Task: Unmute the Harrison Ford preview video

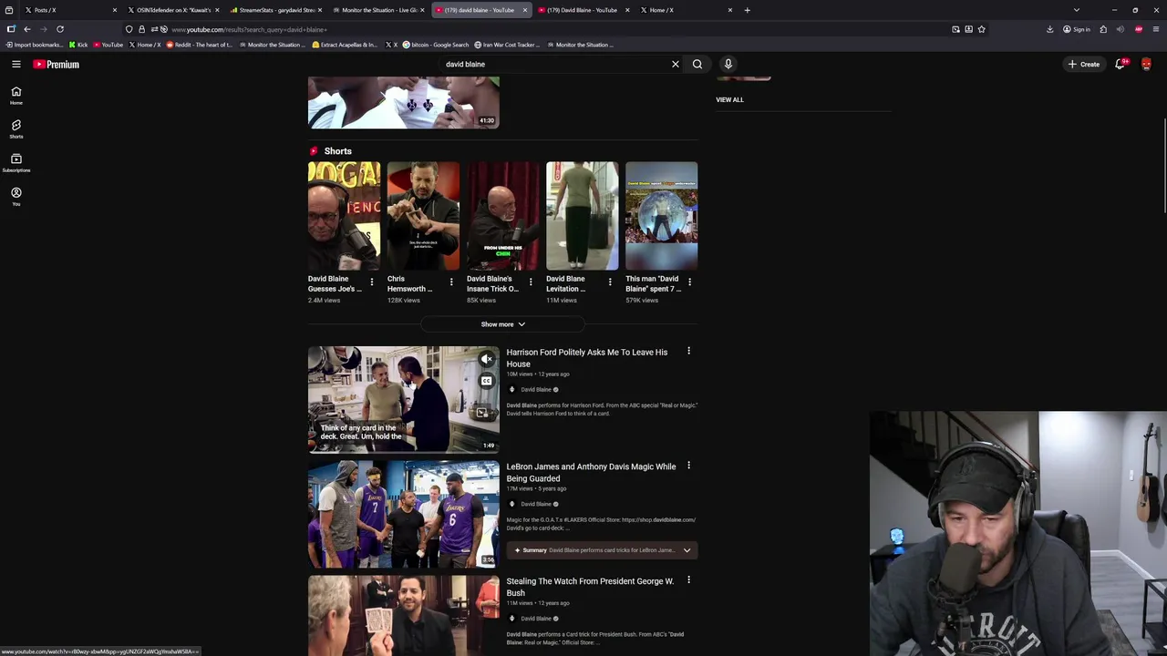Action: pos(487,359)
